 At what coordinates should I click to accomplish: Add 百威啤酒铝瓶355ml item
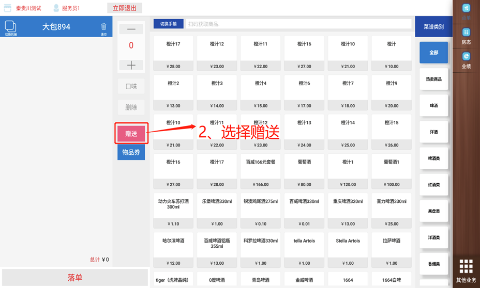(217, 250)
